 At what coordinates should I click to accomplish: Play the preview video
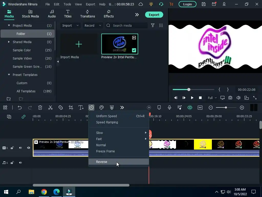click(192, 98)
